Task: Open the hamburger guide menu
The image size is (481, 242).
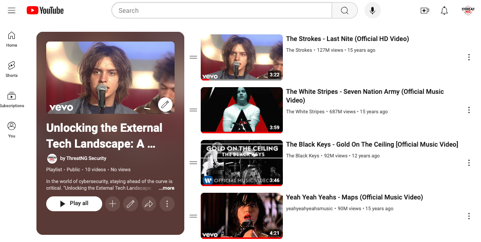Action: (12, 10)
